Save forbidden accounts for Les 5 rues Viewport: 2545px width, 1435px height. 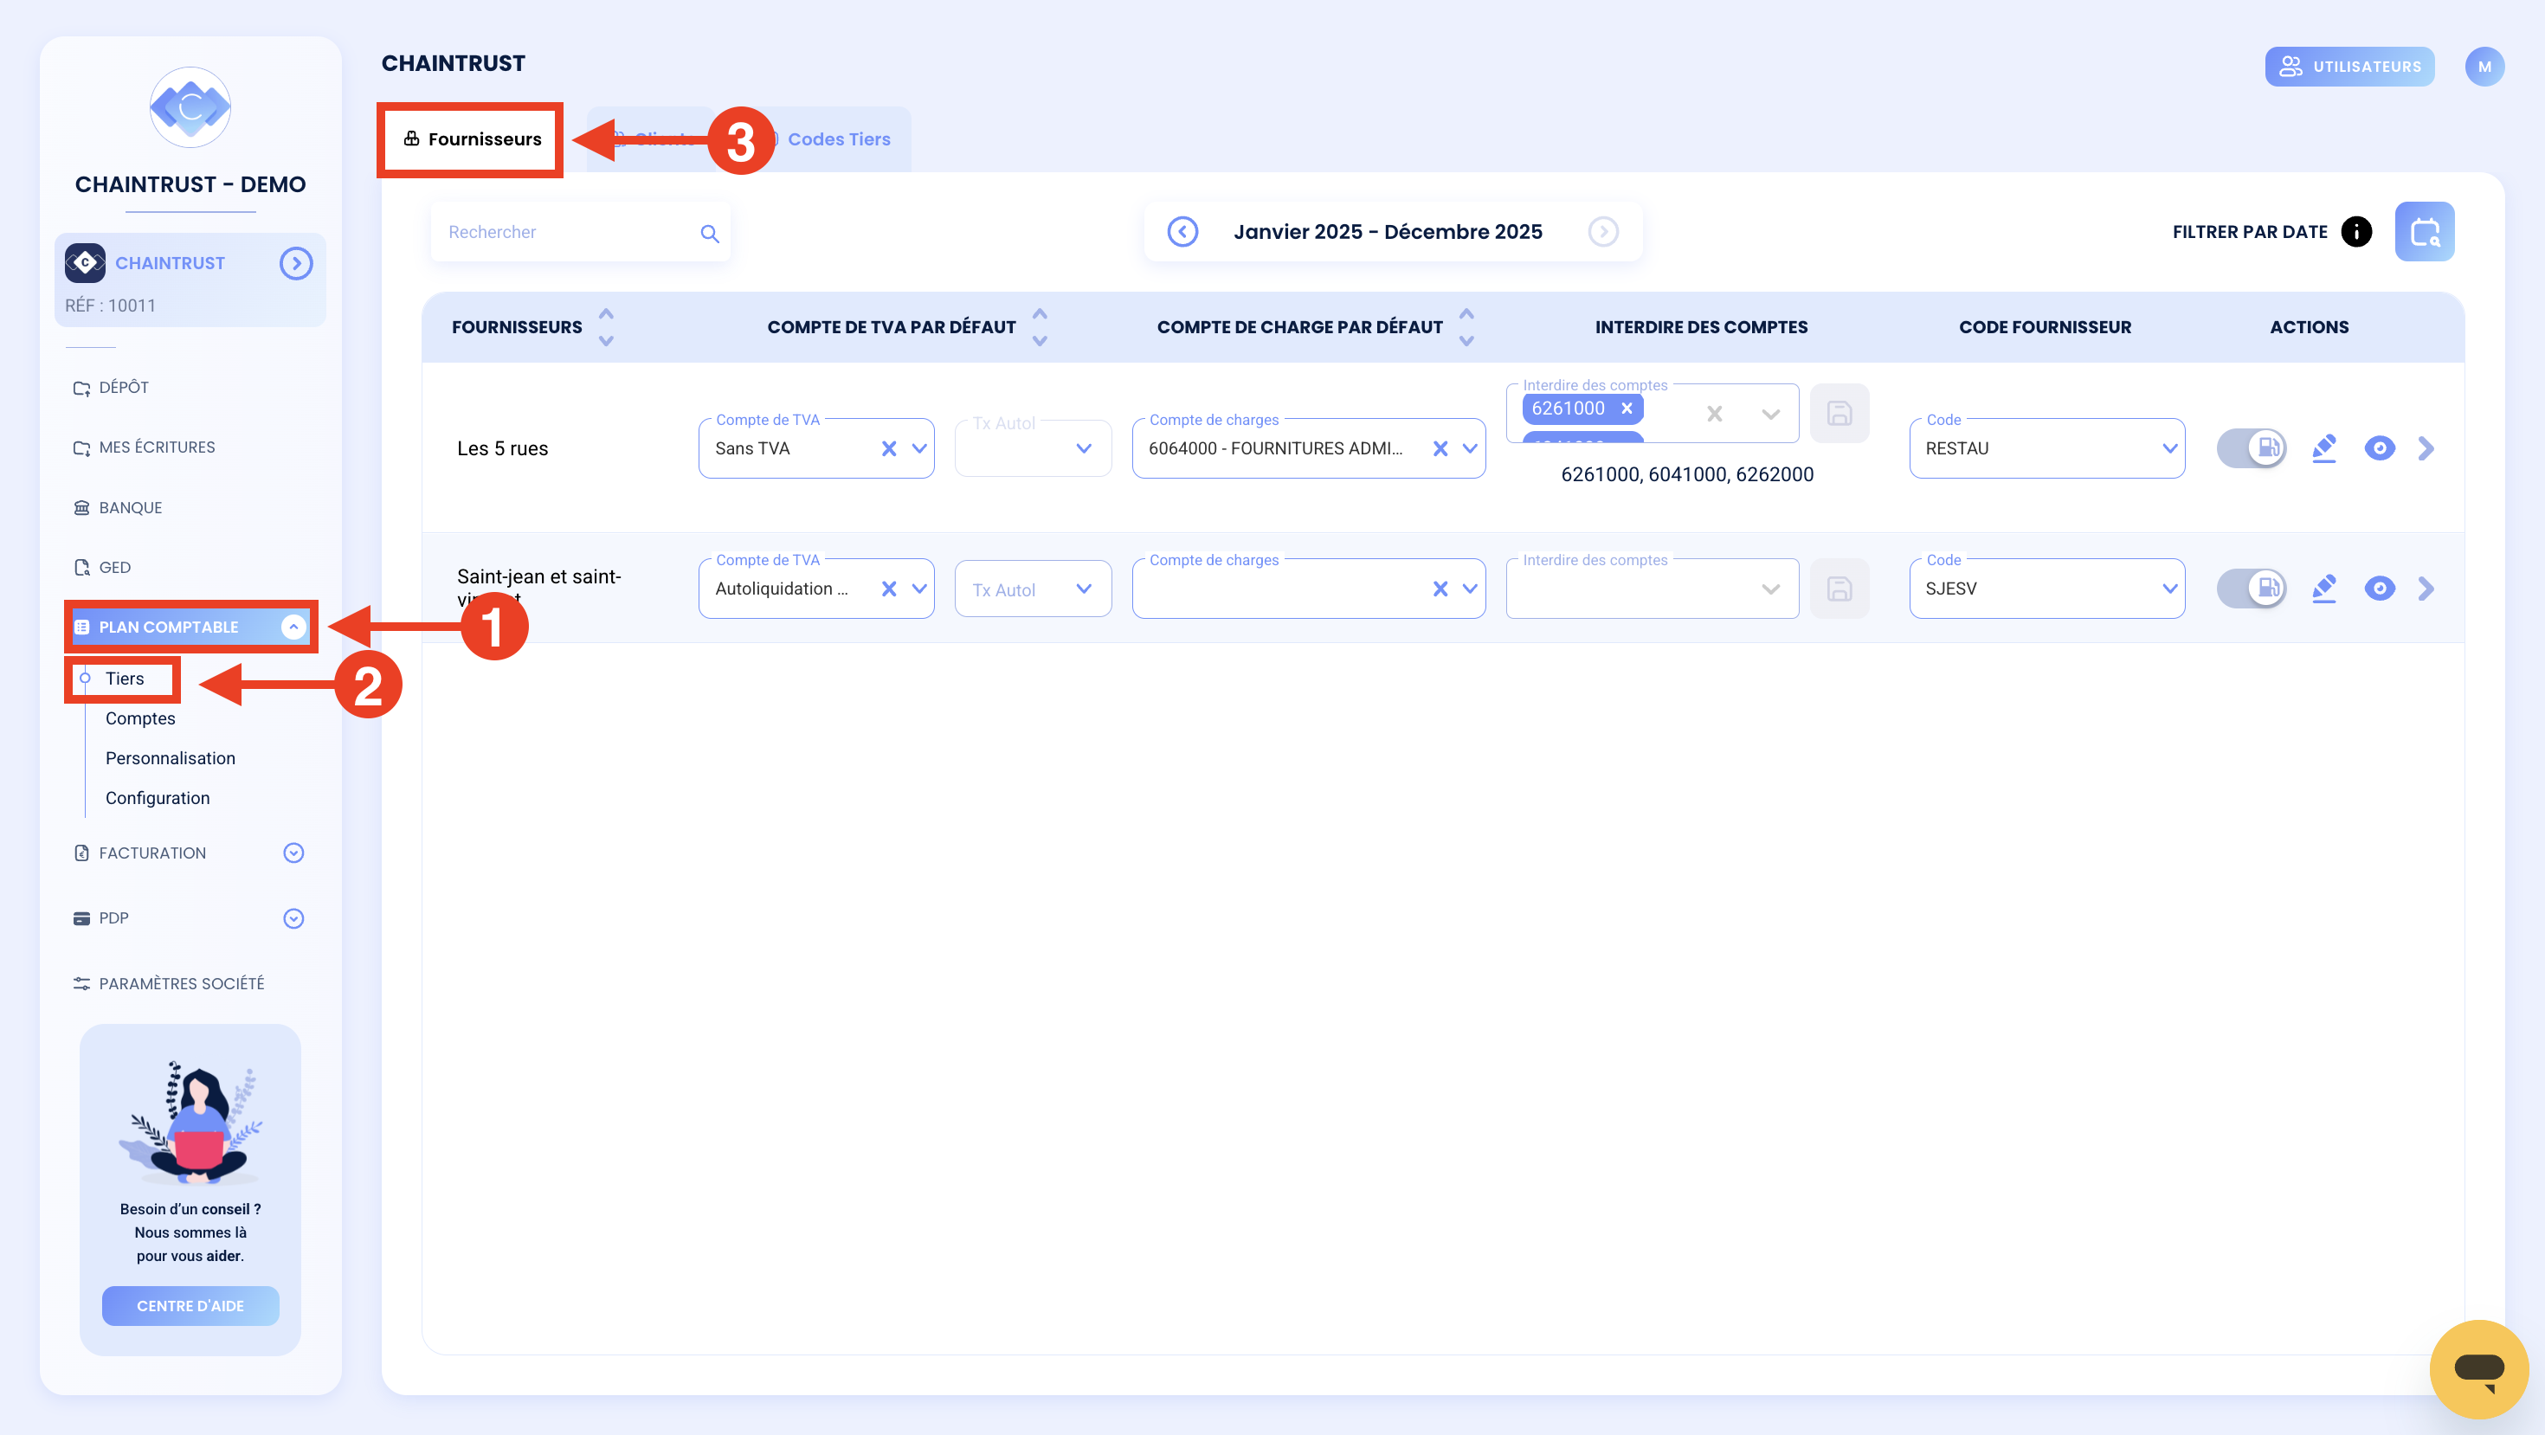(x=1839, y=413)
